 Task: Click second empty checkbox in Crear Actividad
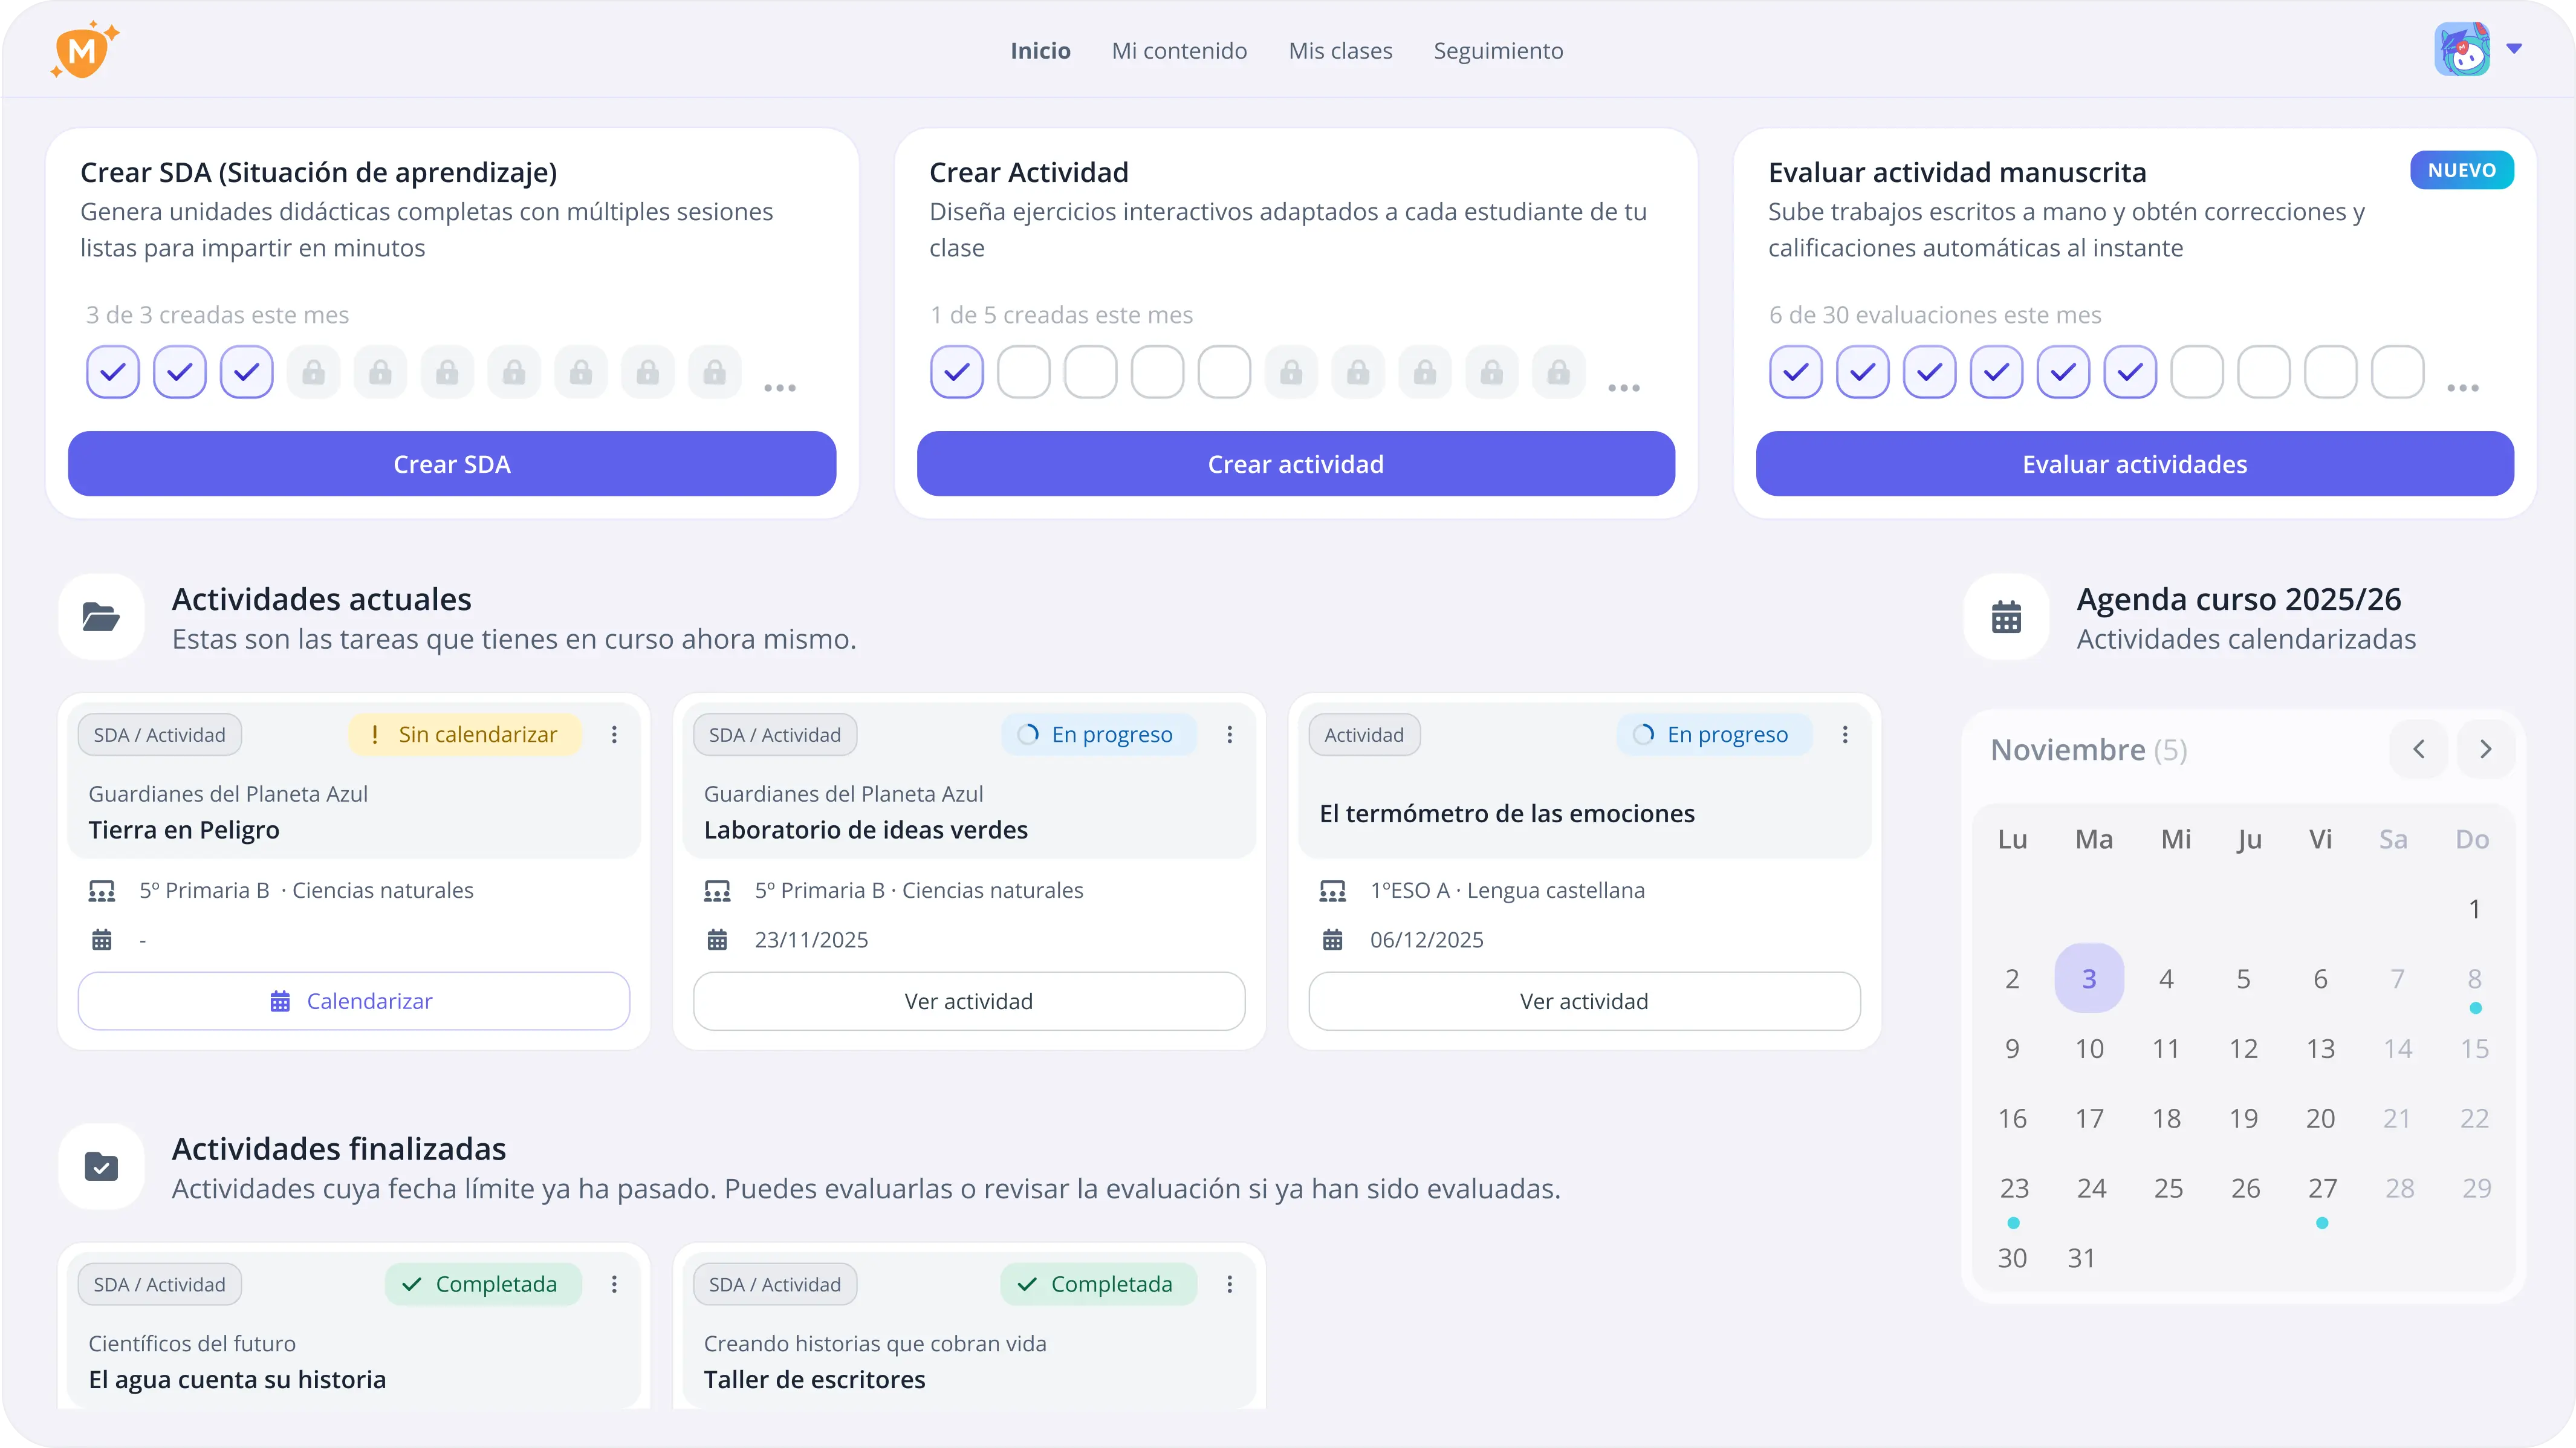coord(1090,372)
